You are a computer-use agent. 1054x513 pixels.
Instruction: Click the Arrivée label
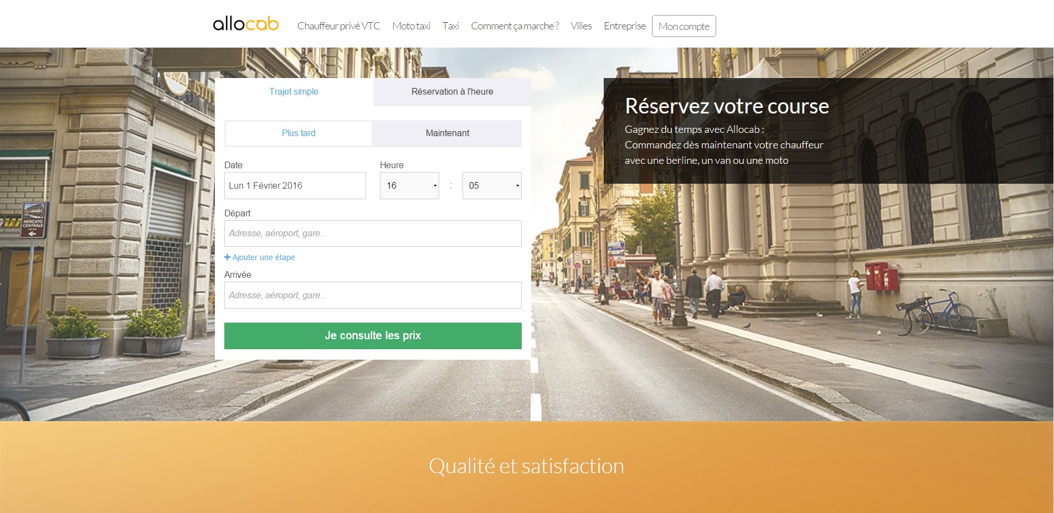tap(238, 274)
